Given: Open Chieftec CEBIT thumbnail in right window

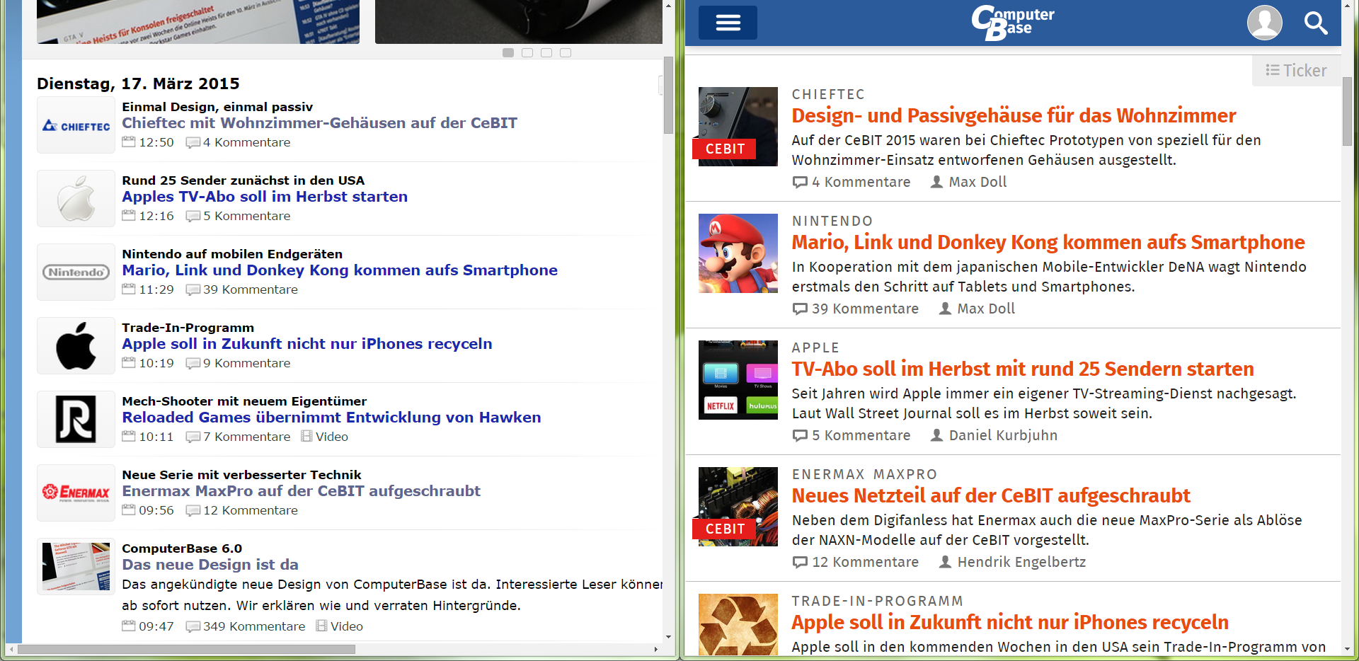Looking at the screenshot, I should [x=738, y=127].
